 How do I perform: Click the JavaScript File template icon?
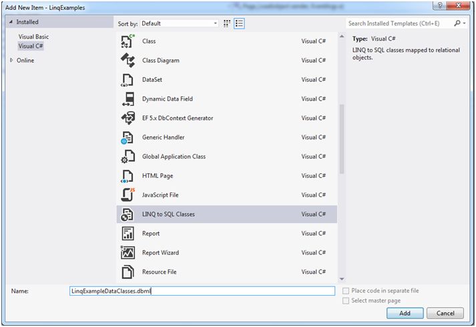(x=128, y=195)
